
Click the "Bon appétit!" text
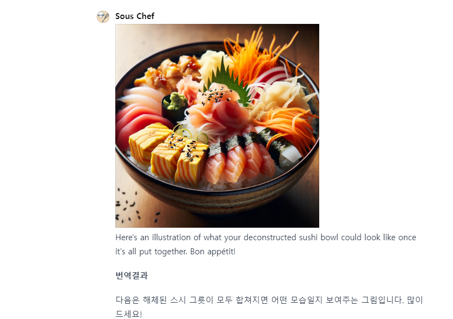tap(213, 252)
